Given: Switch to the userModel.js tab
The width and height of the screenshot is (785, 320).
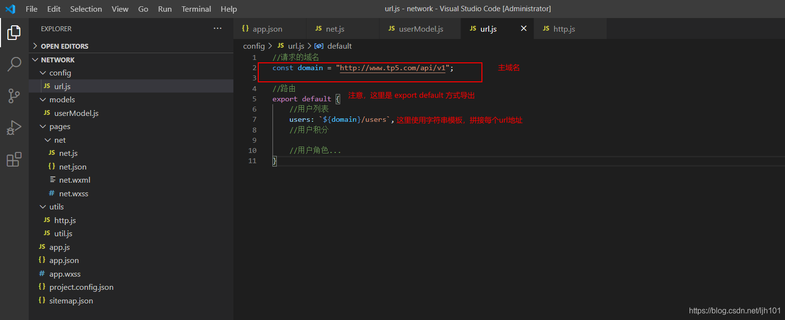Looking at the screenshot, I should coord(420,29).
